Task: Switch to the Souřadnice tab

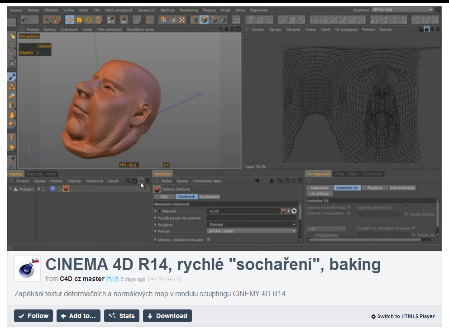Action: click(209, 197)
